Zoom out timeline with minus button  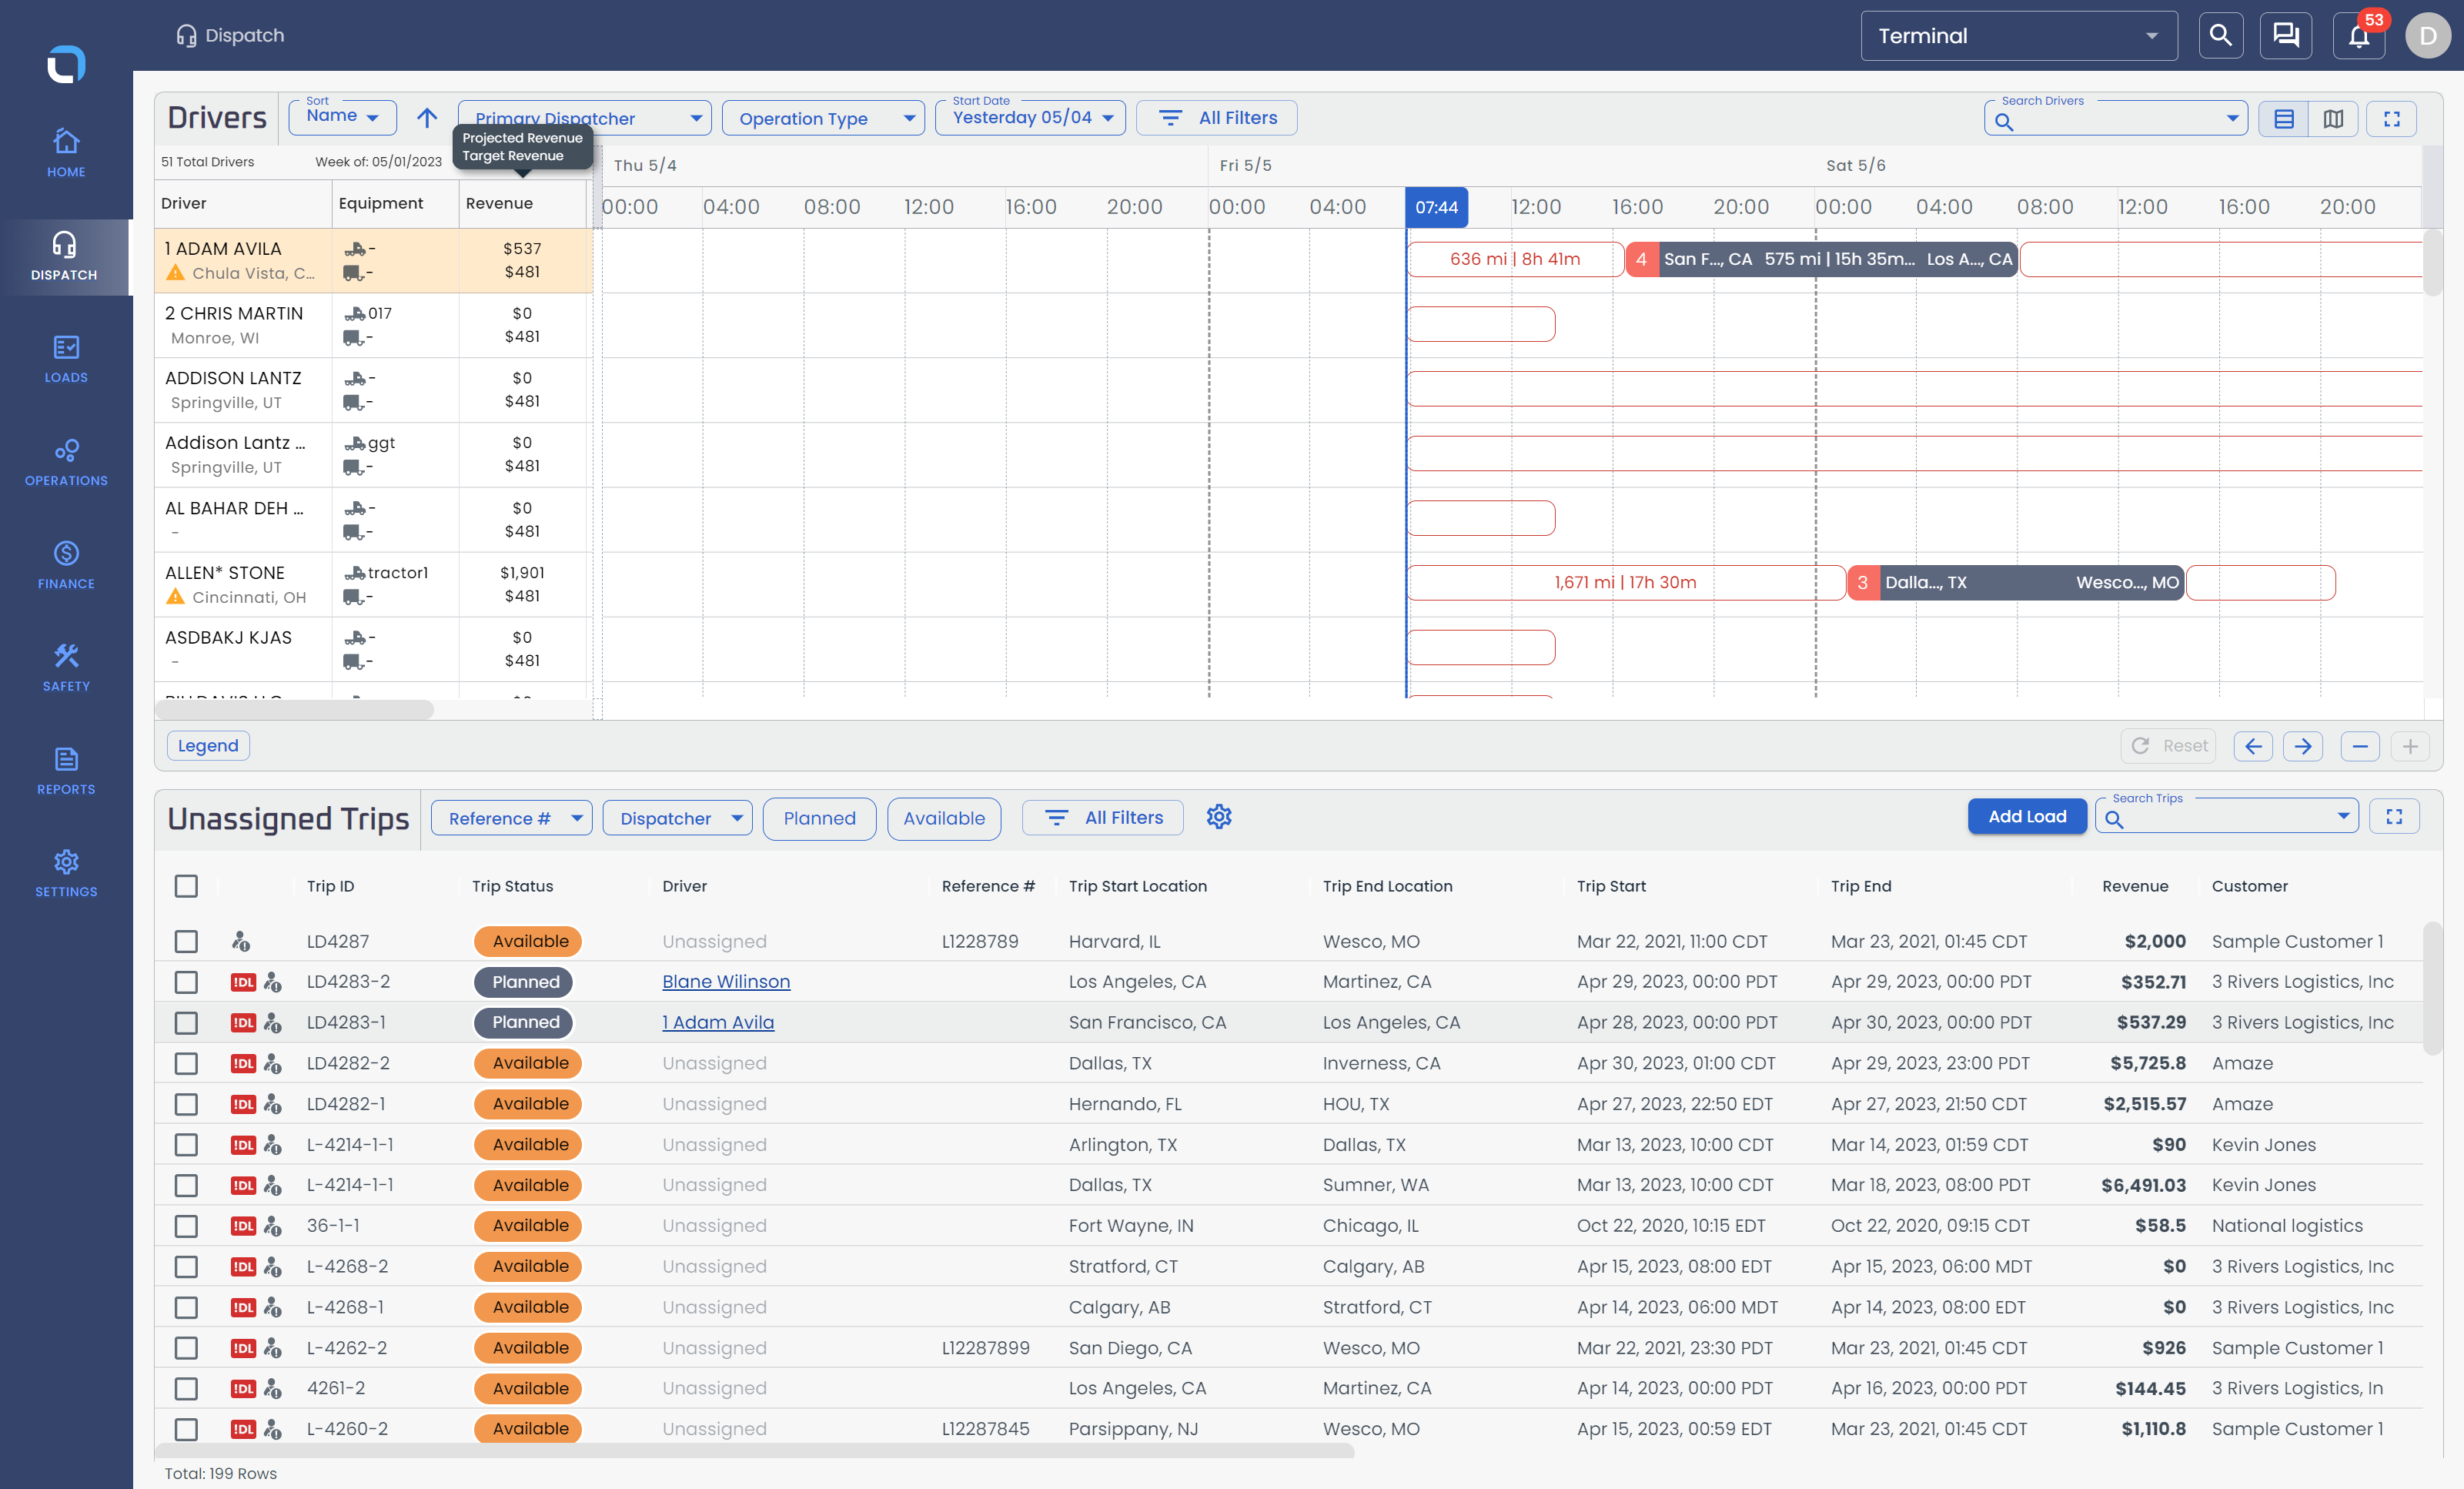point(2360,746)
